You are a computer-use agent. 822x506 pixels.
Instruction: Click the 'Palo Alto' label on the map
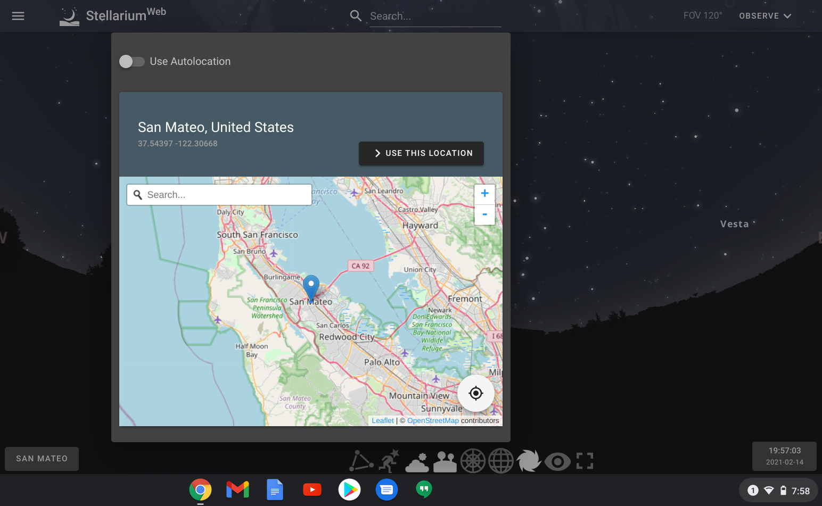[x=382, y=362]
